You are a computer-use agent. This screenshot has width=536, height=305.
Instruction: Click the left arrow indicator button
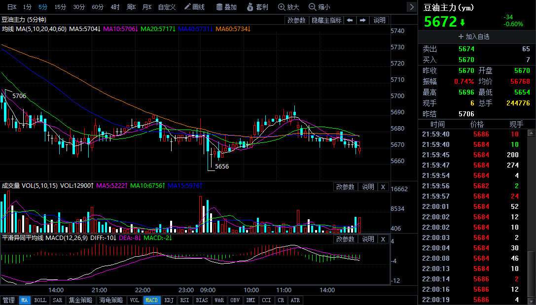click(x=350, y=20)
